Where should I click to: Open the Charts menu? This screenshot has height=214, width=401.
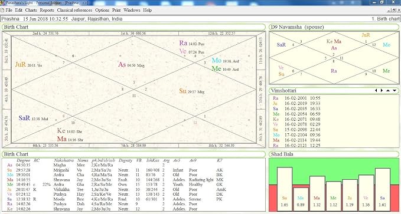(31, 10)
